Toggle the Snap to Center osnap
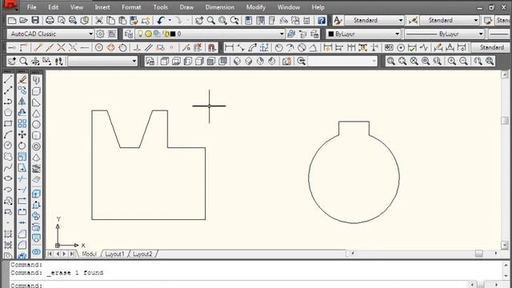 tap(99, 48)
